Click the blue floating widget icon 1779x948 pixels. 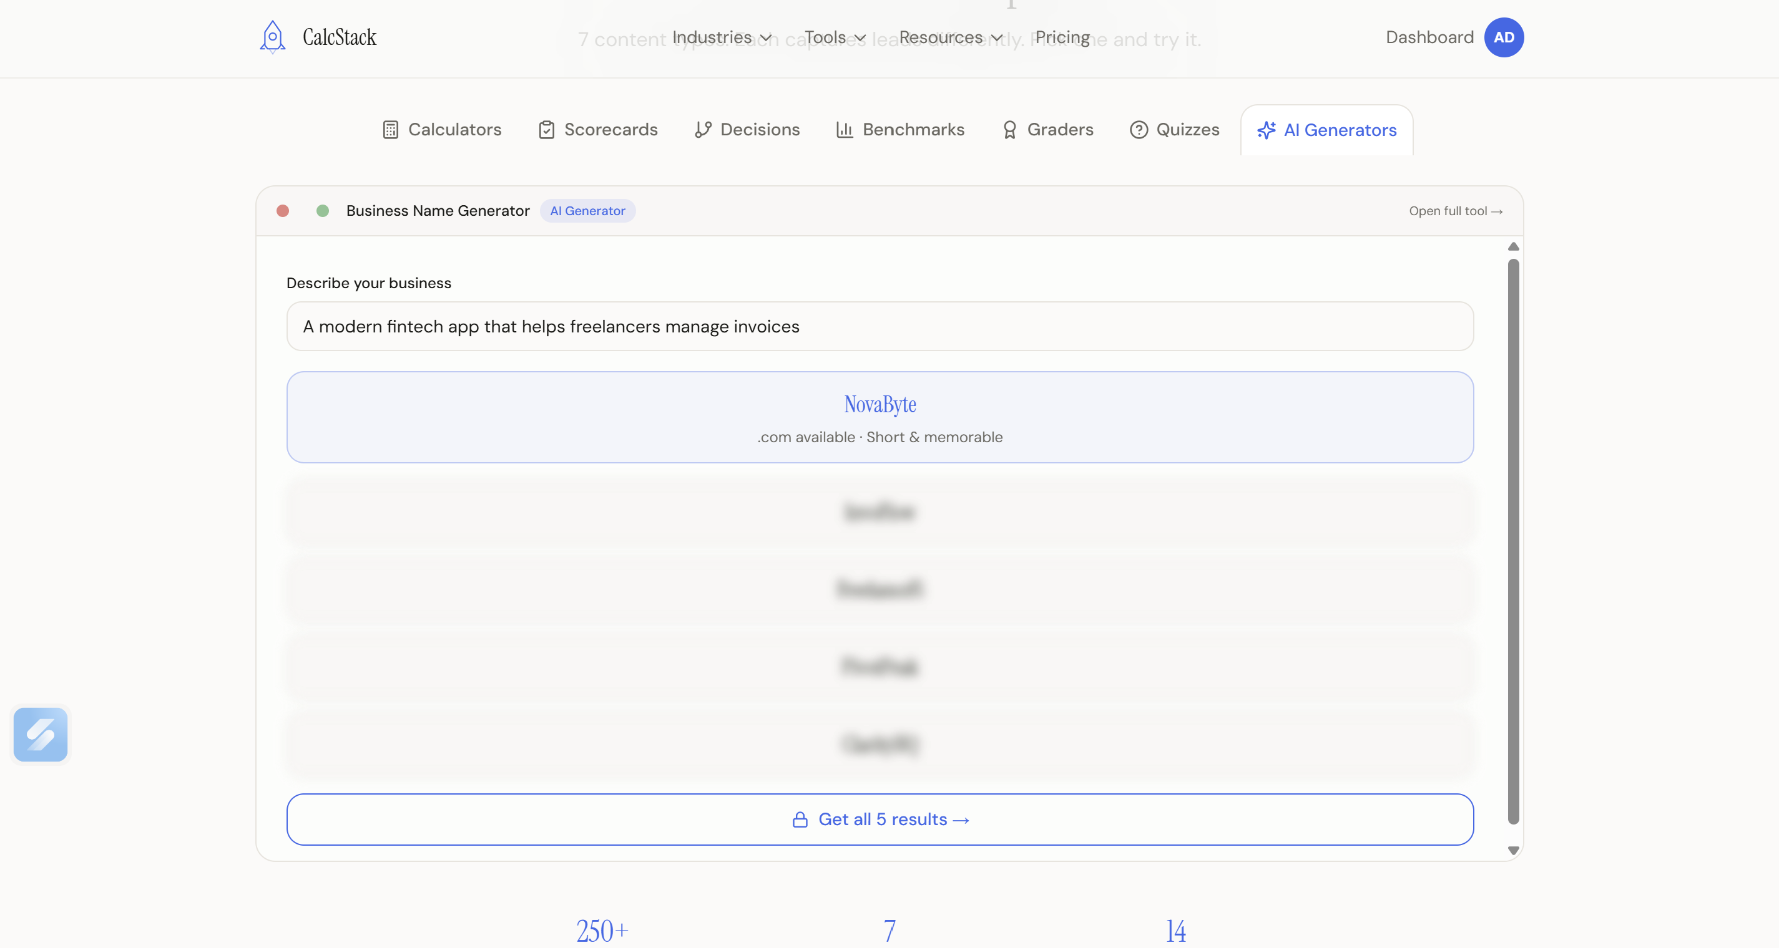pos(40,734)
